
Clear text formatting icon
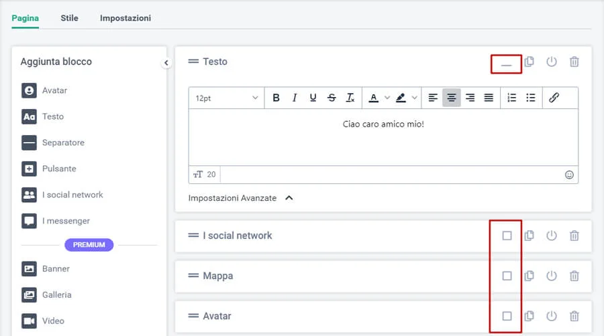coord(350,98)
